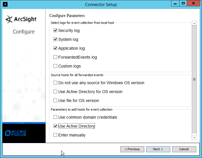The image size is (202, 158).
Task: Go back with the Previous button
Action: [132, 149]
